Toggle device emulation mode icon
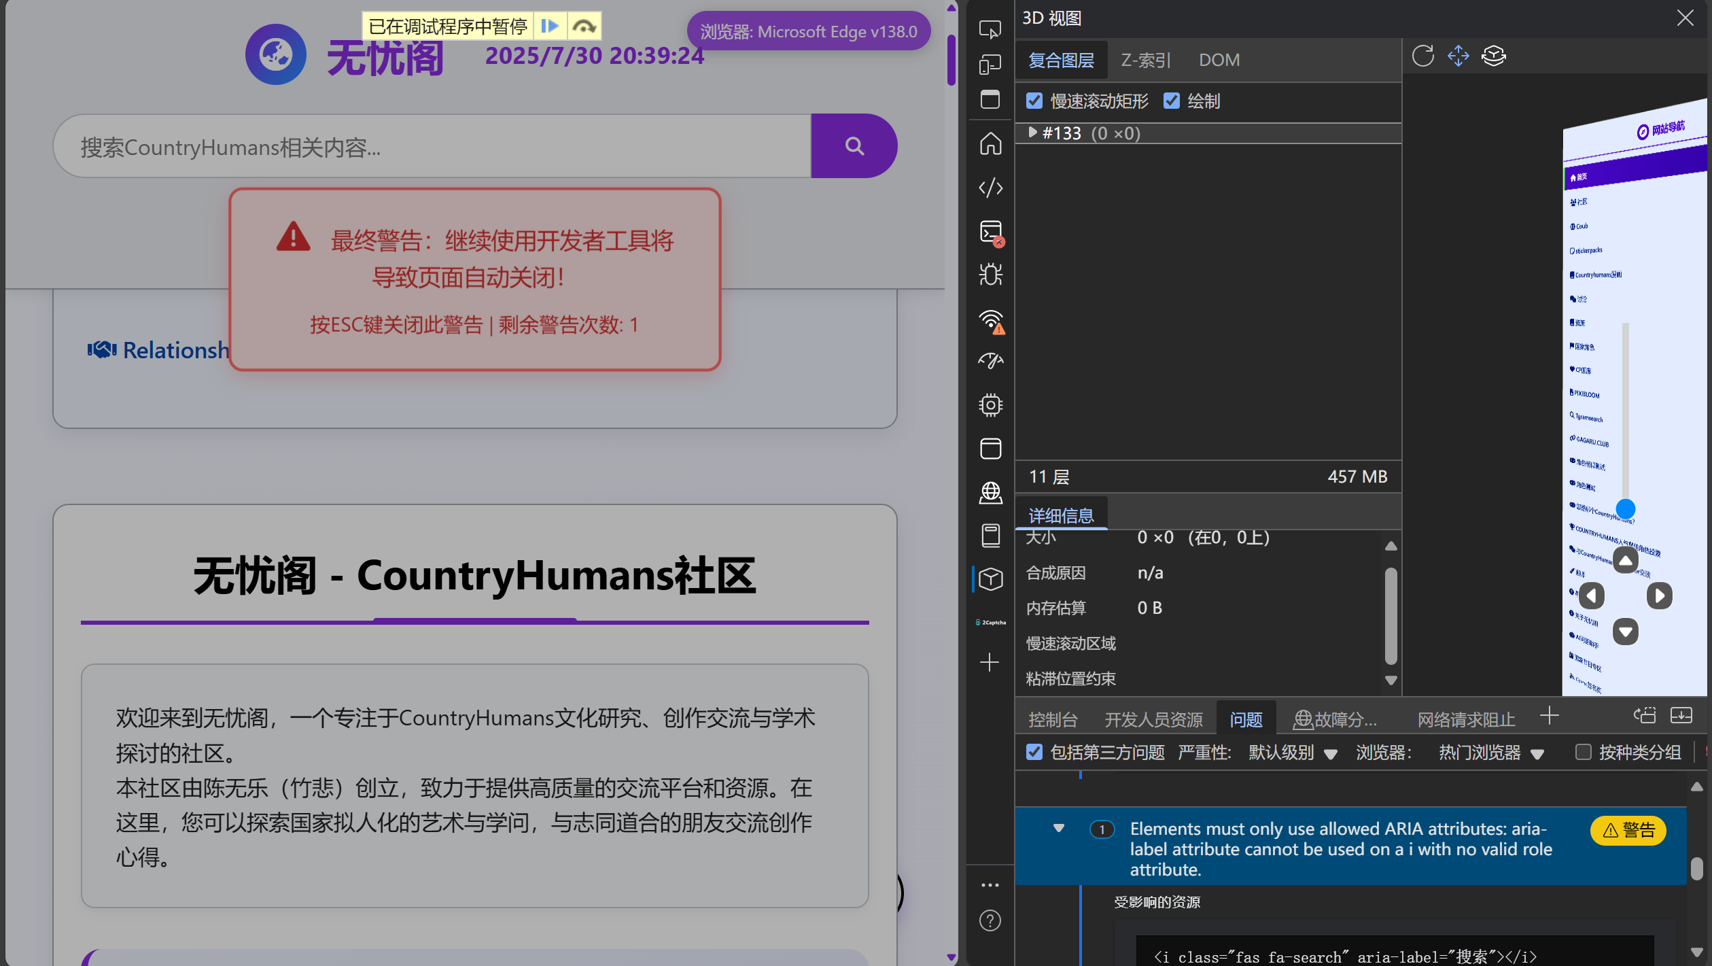This screenshot has width=1712, height=966. tap(990, 65)
